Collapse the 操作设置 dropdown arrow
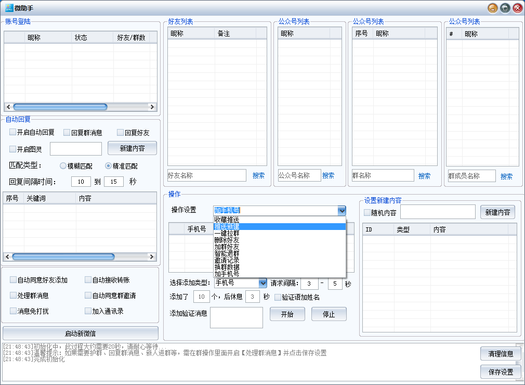Screen dimensions: 525x385 (342, 210)
